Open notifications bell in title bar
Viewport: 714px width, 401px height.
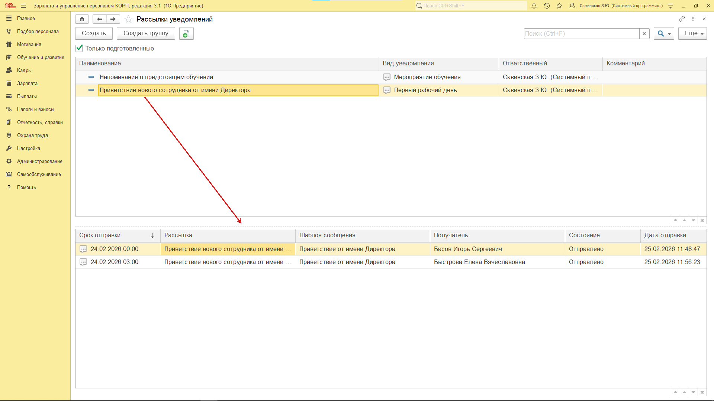coord(534,6)
